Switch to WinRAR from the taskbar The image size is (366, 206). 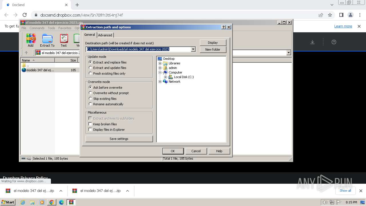[71, 202]
